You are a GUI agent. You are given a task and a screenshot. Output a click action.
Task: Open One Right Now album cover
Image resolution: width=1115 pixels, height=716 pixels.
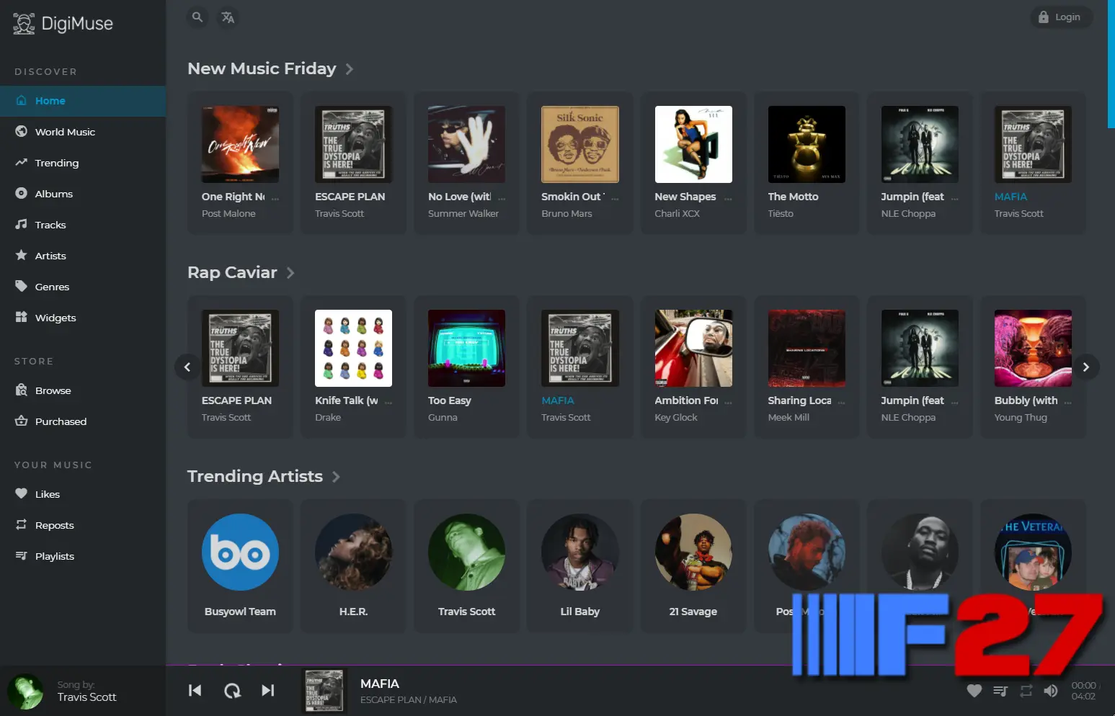[240, 144]
